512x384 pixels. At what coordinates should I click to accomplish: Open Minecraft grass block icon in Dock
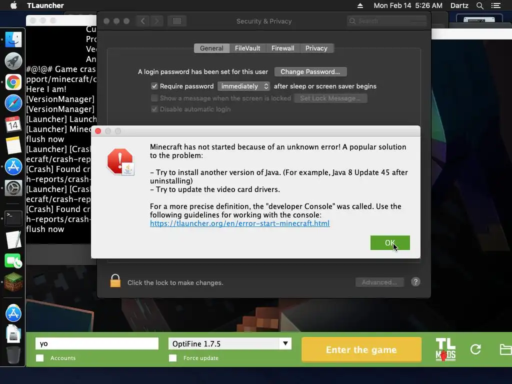13,282
